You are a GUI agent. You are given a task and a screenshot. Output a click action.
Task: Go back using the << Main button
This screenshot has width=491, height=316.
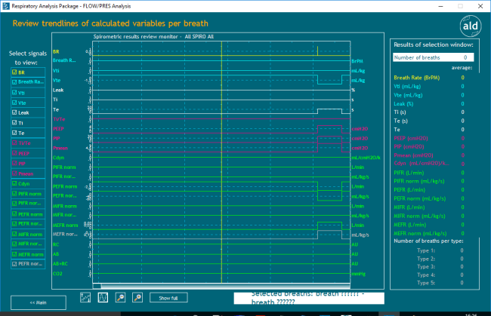click(x=39, y=302)
